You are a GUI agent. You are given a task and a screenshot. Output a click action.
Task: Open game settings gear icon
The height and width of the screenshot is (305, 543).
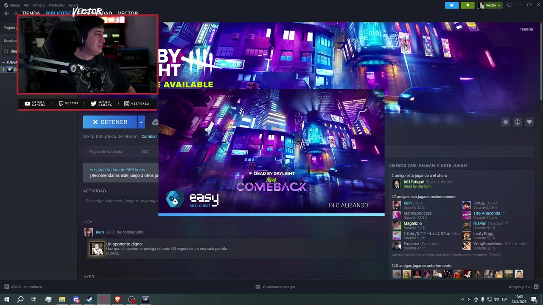pyautogui.click(x=505, y=122)
